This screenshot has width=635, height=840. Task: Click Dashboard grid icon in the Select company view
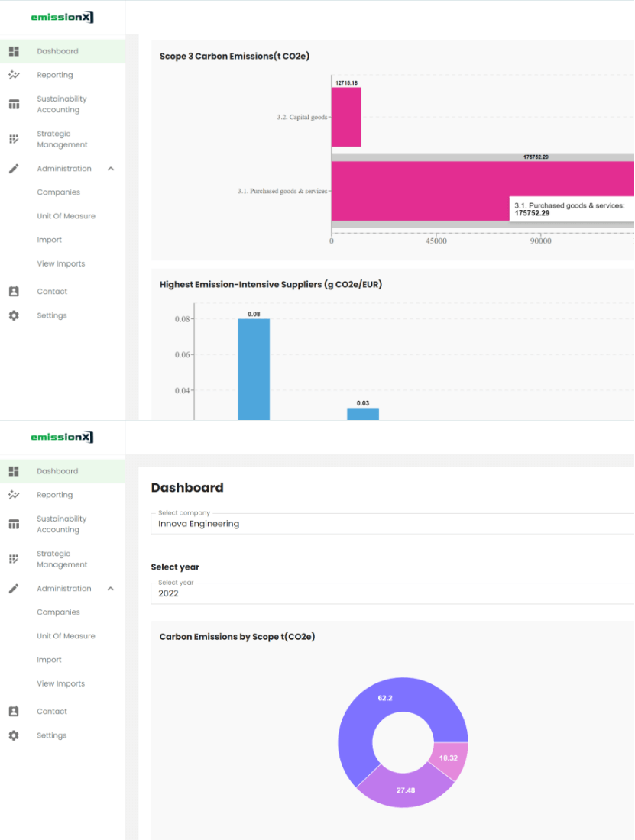tap(14, 471)
